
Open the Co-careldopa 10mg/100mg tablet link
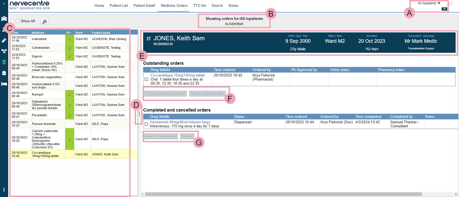pos(178,75)
